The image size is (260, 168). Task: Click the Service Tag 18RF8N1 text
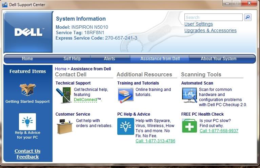coord(80,32)
